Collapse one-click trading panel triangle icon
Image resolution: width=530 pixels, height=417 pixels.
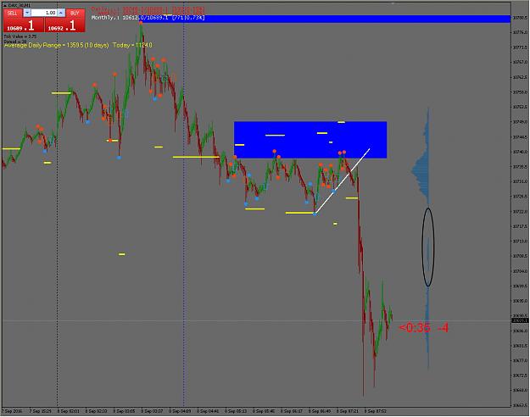coord(5,5)
